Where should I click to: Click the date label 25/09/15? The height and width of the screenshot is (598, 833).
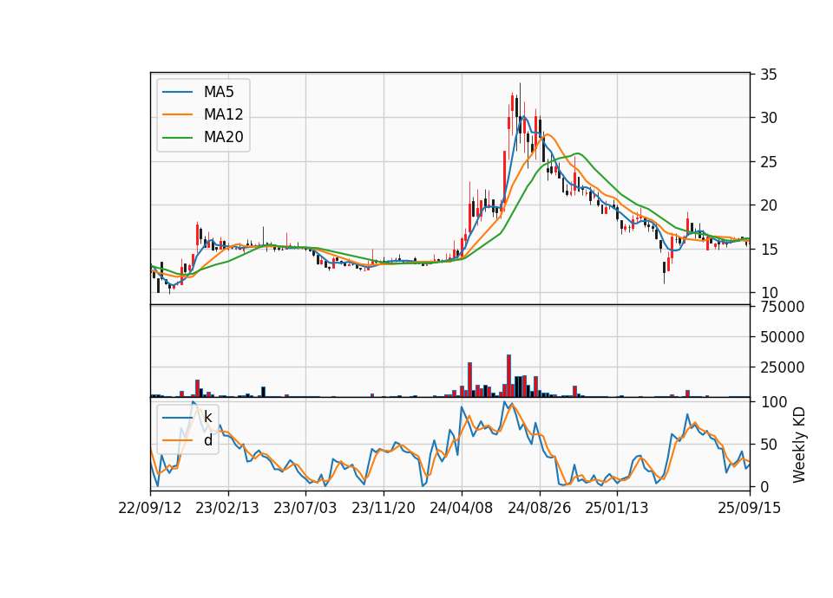tap(750, 509)
